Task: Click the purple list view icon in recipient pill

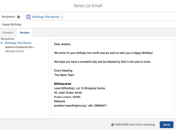Action: pyautogui.click(x=29, y=17)
